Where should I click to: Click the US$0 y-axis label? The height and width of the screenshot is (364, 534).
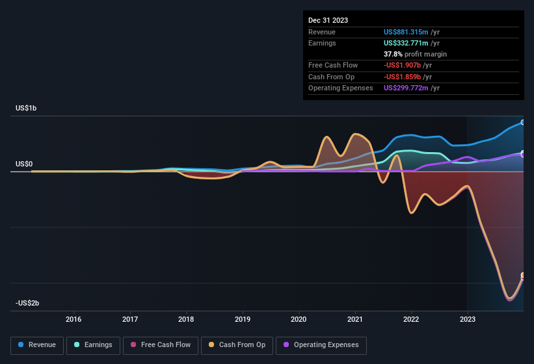pyautogui.click(x=24, y=164)
